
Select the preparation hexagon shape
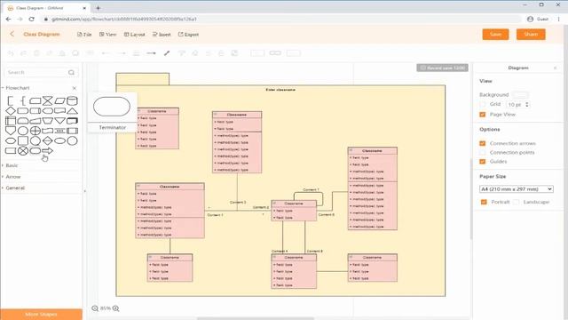point(11,140)
